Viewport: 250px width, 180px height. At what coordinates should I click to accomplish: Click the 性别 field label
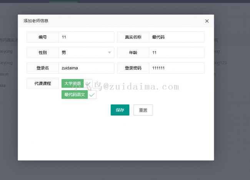click(x=43, y=53)
